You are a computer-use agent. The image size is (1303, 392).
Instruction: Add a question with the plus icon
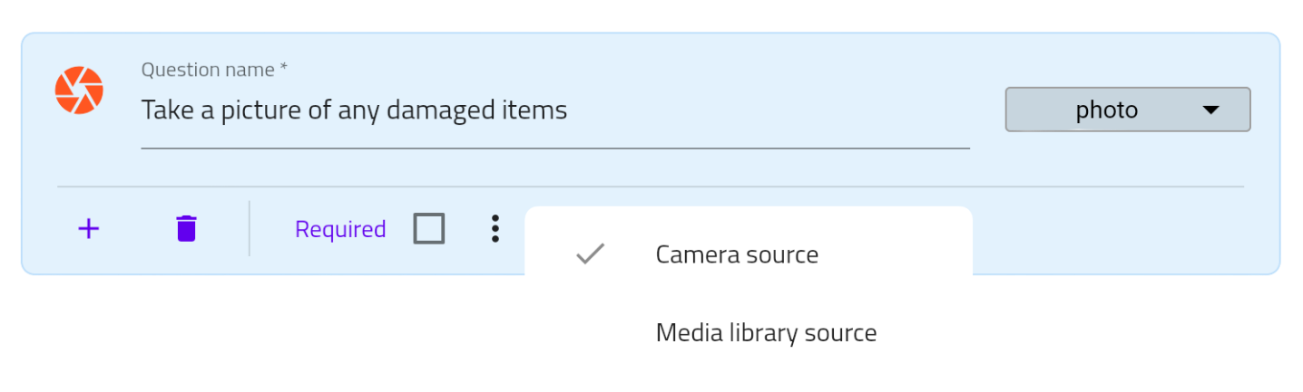click(88, 229)
